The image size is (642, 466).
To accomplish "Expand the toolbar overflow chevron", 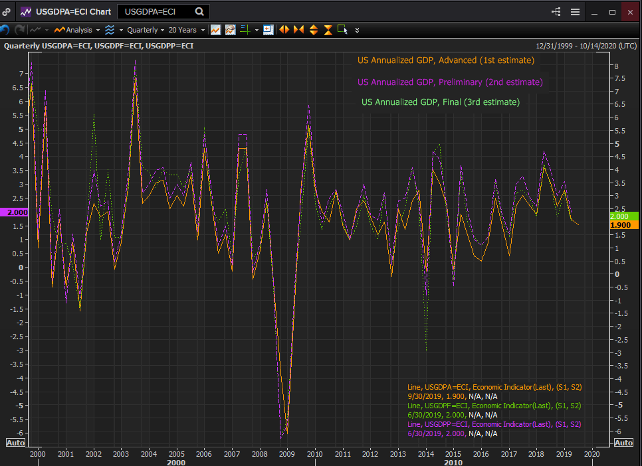I will click(358, 30).
